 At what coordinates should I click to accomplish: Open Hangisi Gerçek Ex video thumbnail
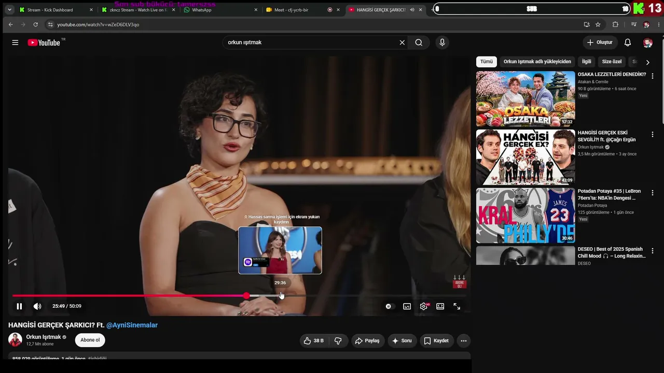pos(525,157)
